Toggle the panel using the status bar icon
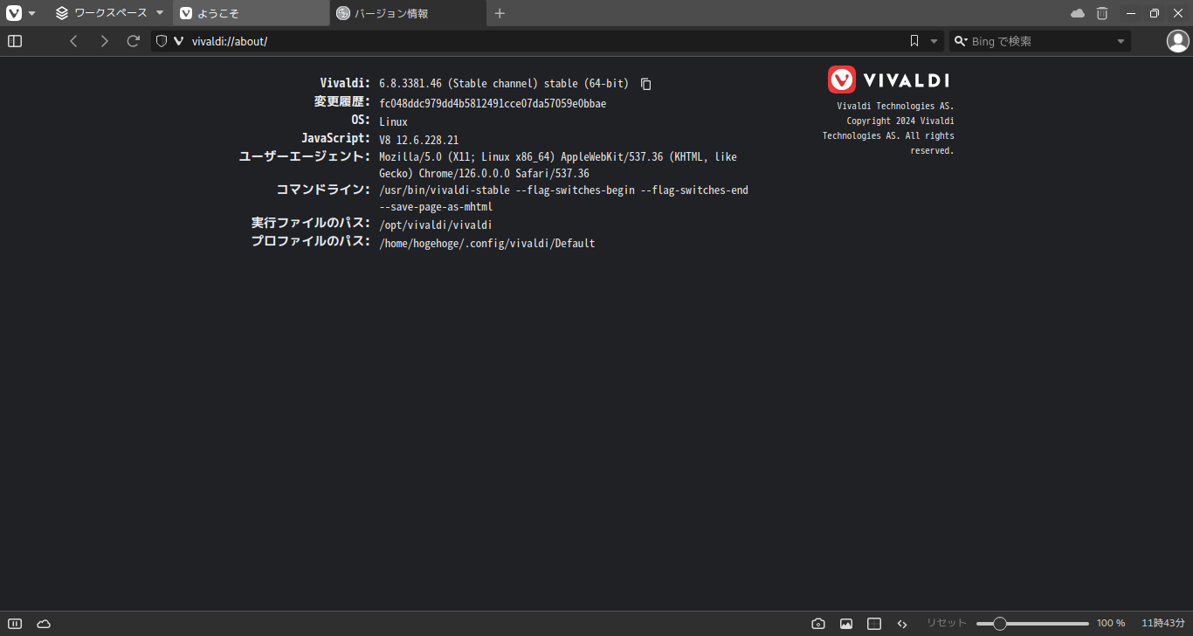1193x636 pixels. pos(15,623)
